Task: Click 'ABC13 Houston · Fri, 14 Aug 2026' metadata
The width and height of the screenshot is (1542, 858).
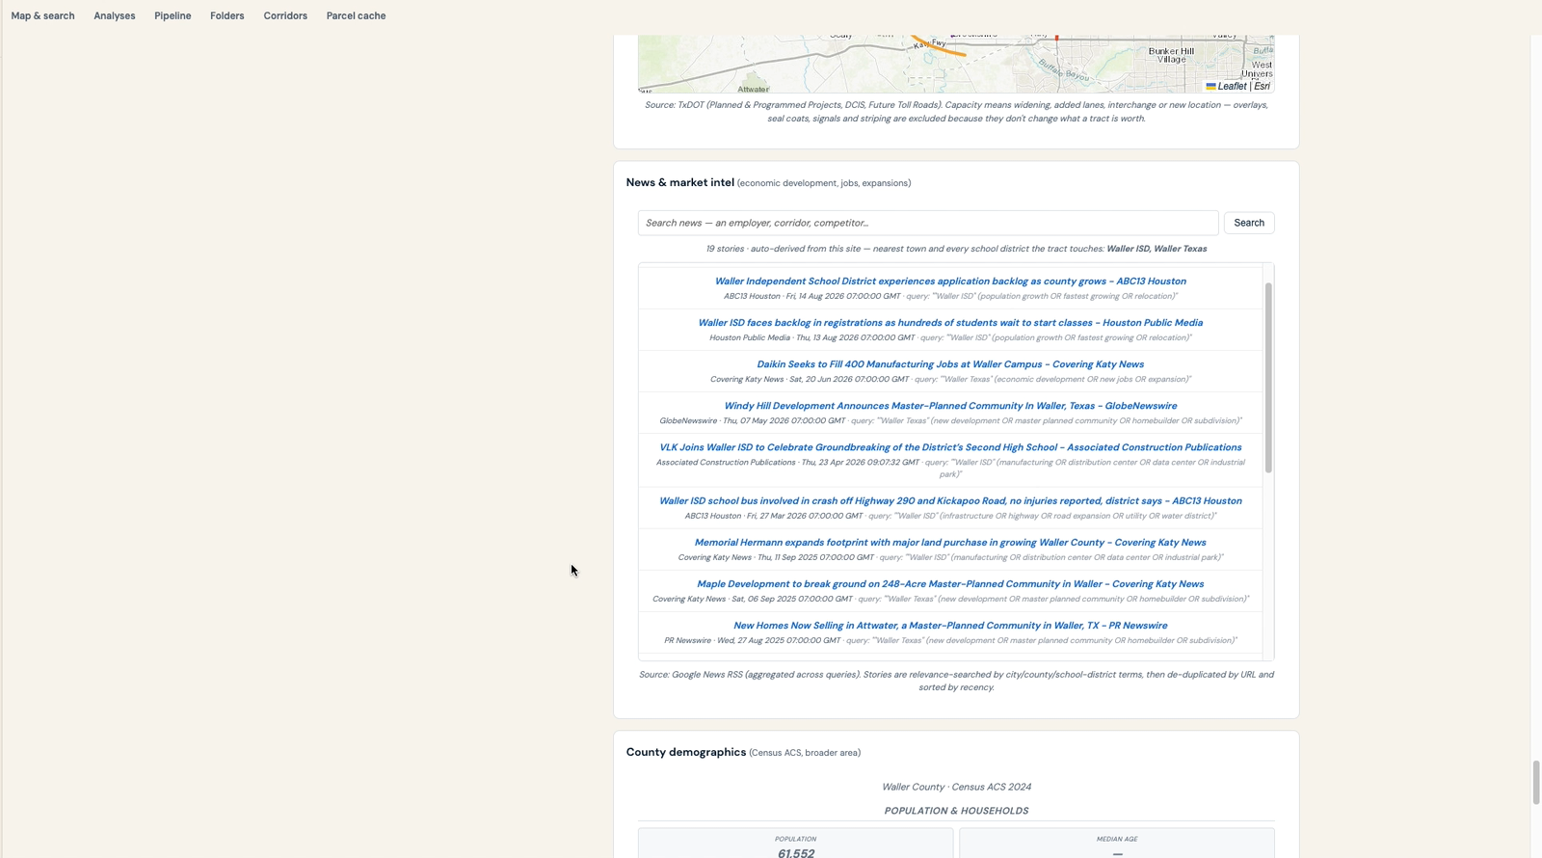Action: tap(812, 296)
